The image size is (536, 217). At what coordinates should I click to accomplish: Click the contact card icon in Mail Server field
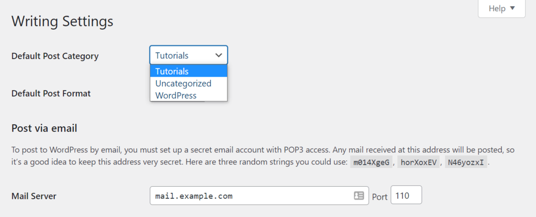[x=359, y=196]
